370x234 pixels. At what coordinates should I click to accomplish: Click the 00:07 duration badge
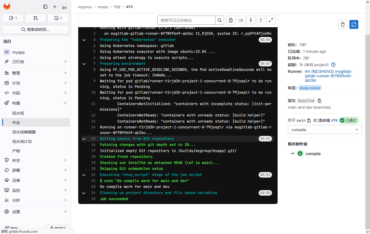[x=265, y=64]
